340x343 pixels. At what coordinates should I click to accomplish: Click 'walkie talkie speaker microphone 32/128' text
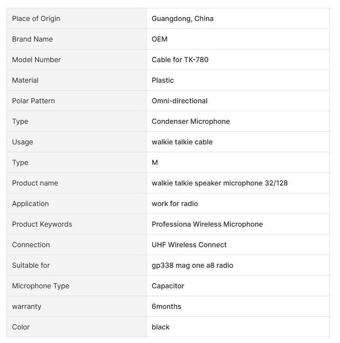pos(220,183)
